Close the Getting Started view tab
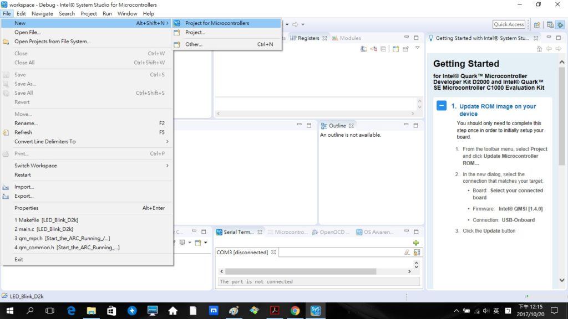The height and width of the screenshot is (319, 568). [536, 38]
